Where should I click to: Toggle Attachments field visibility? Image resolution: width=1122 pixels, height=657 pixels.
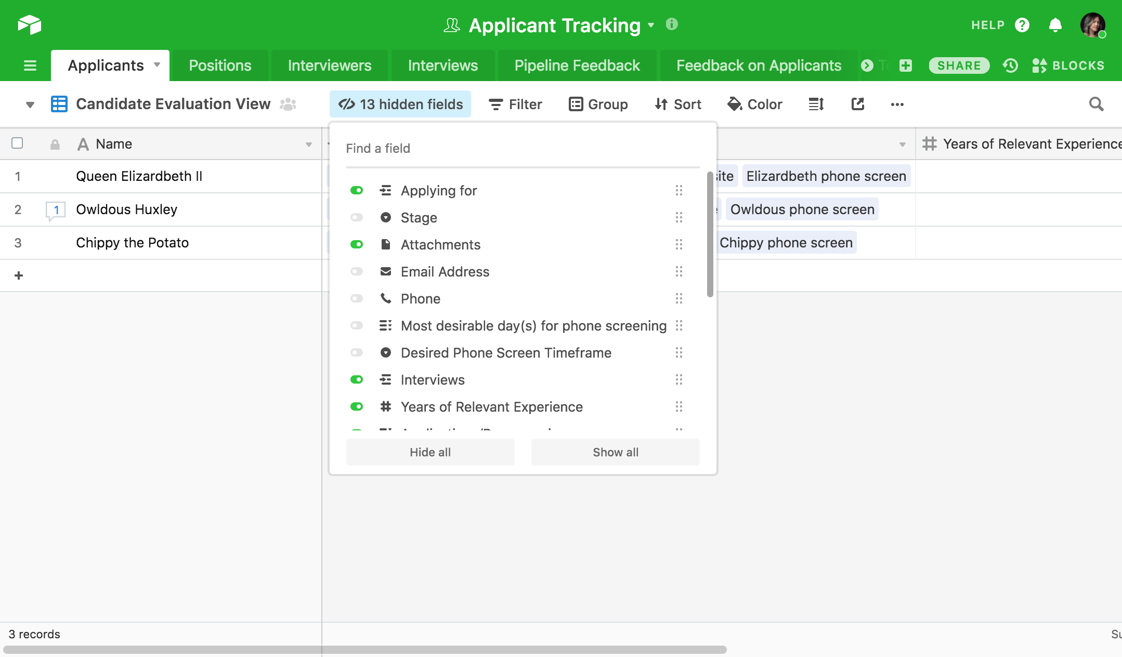point(357,244)
